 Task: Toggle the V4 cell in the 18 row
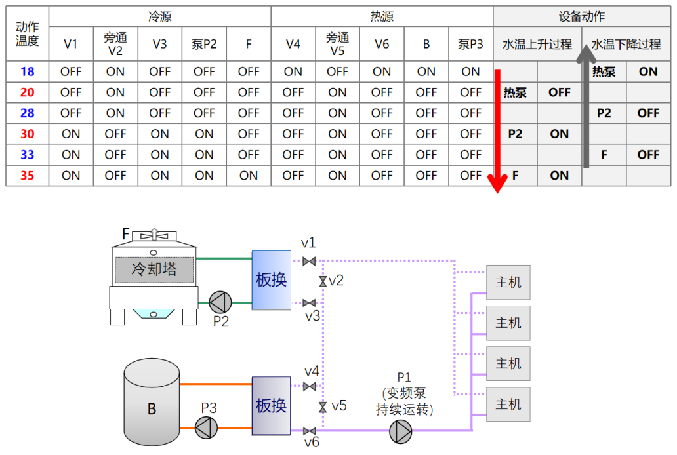coord(293,71)
